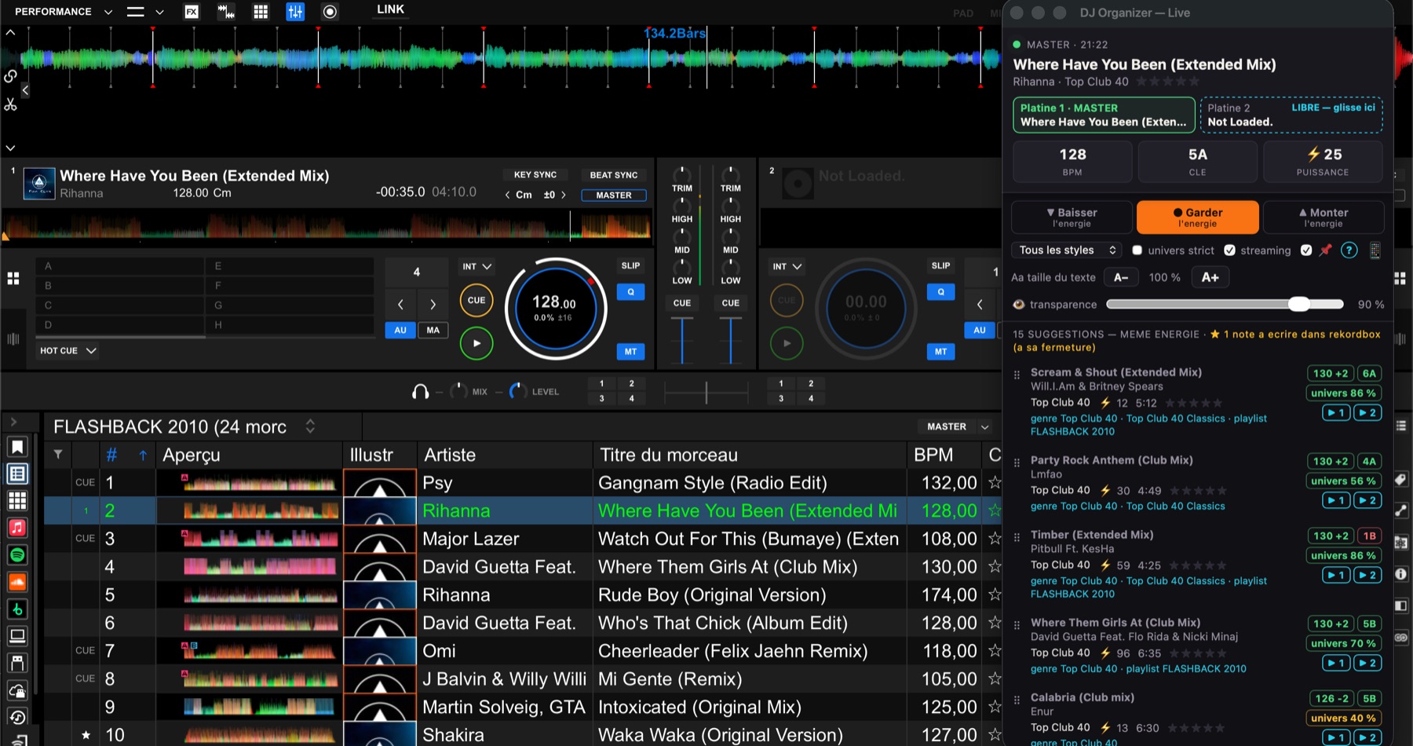Enable the univers strict checkbox
Image resolution: width=1413 pixels, height=746 pixels.
coord(1137,250)
